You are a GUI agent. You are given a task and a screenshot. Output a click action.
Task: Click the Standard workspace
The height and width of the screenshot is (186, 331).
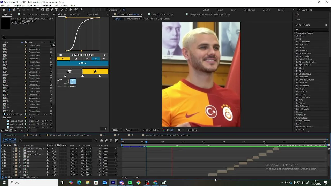266,10
